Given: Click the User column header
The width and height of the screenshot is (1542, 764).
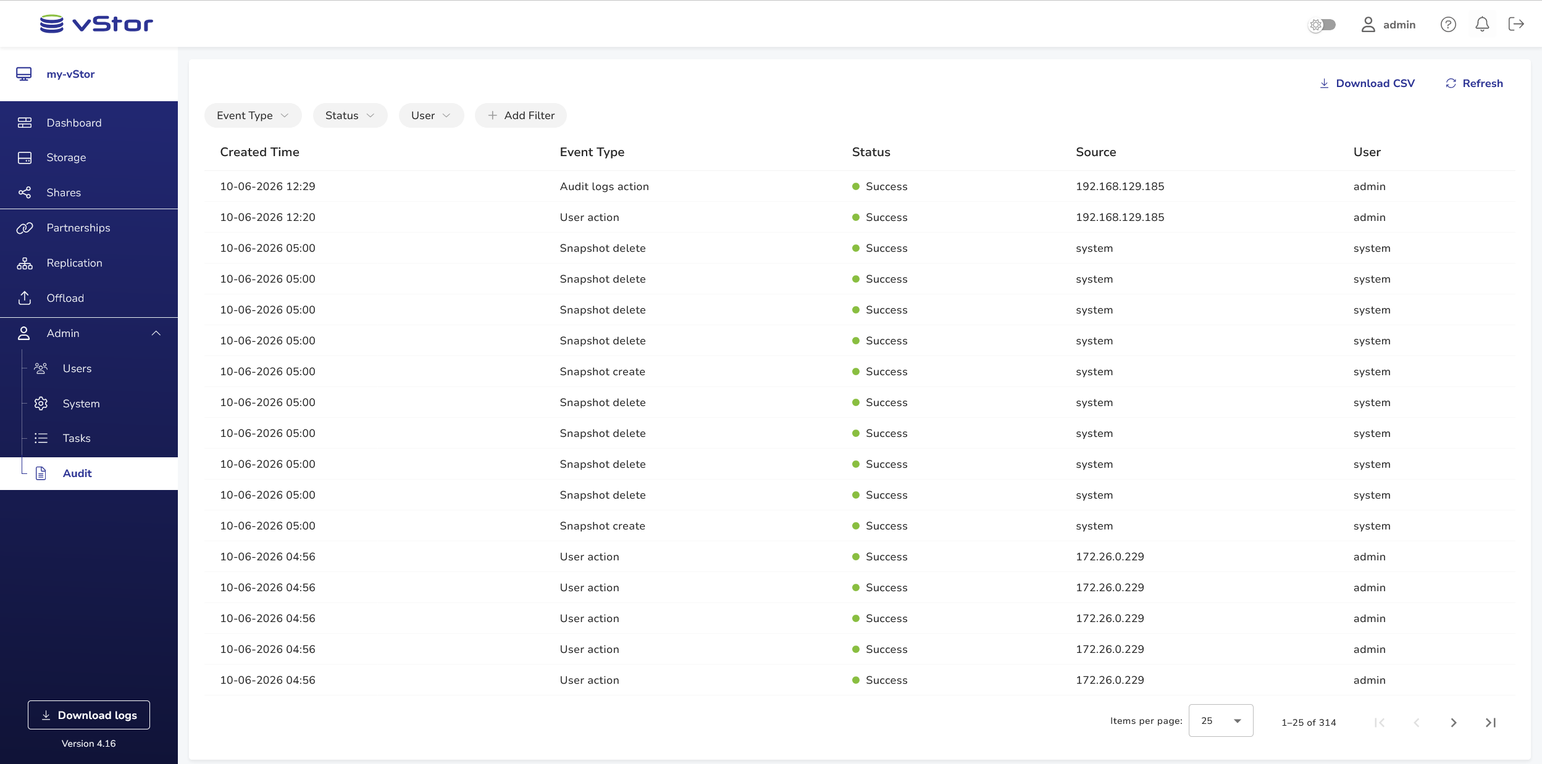Looking at the screenshot, I should point(1367,152).
